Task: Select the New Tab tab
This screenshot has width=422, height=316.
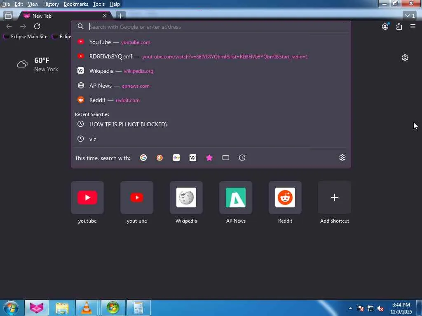Action: (x=65, y=16)
